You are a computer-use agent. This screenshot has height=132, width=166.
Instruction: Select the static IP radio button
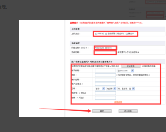(127, 34)
